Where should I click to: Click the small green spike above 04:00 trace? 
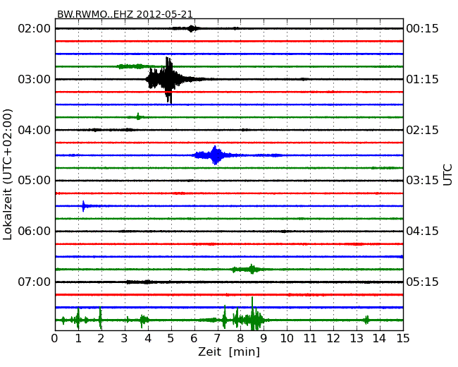(x=138, y=116)
